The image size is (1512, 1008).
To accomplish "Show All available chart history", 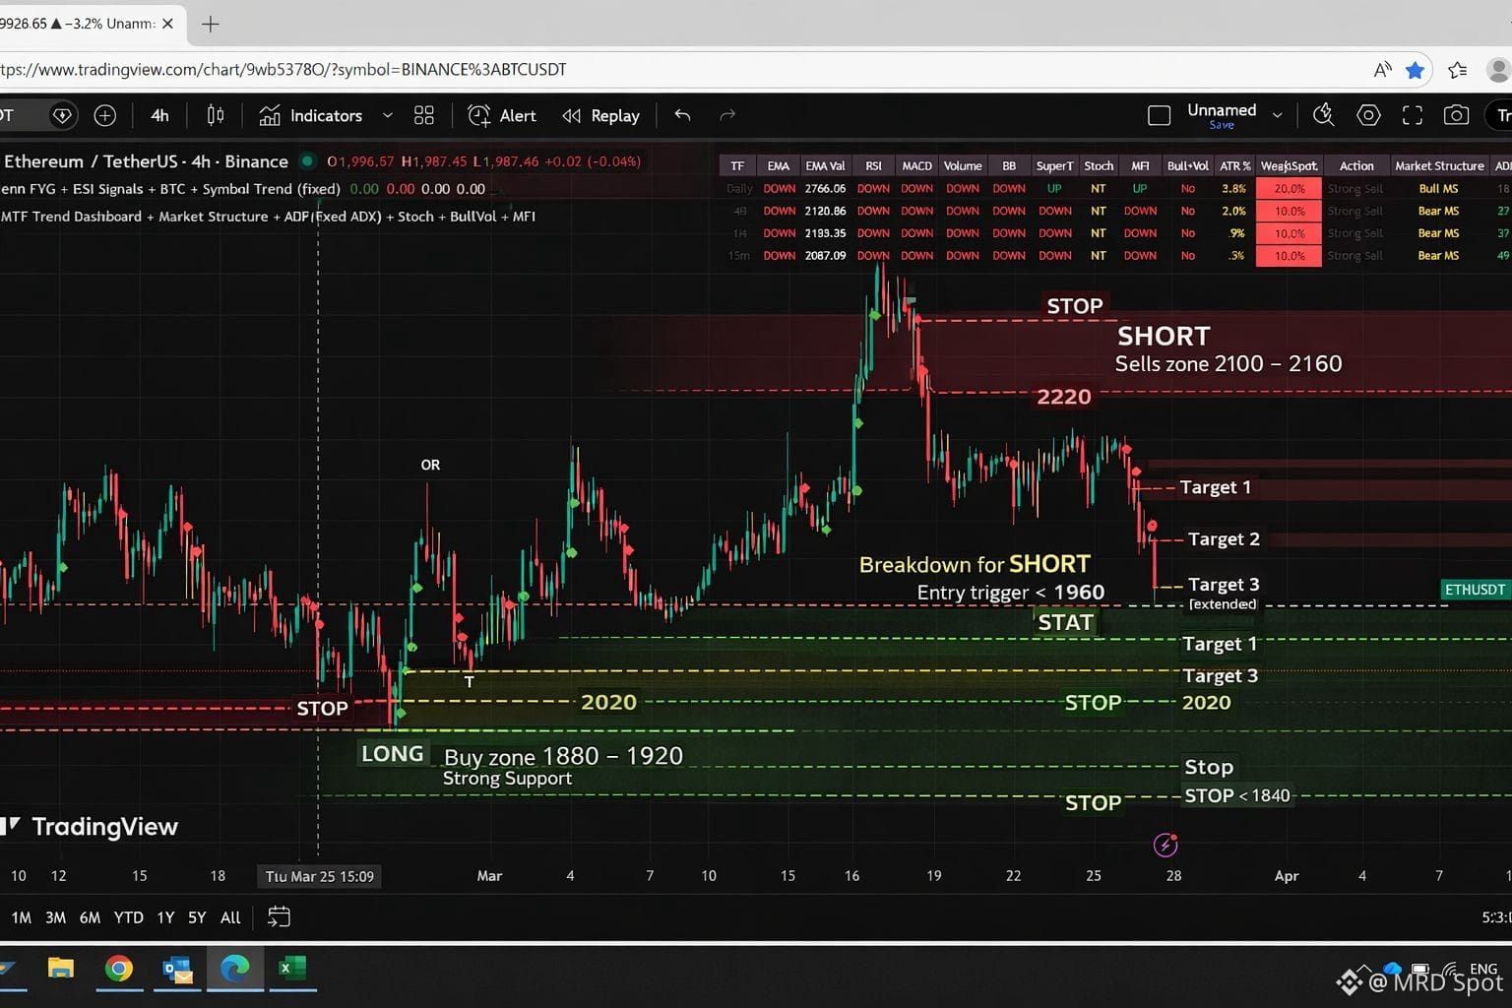I will pyautogui.click(x=230, y=917).
